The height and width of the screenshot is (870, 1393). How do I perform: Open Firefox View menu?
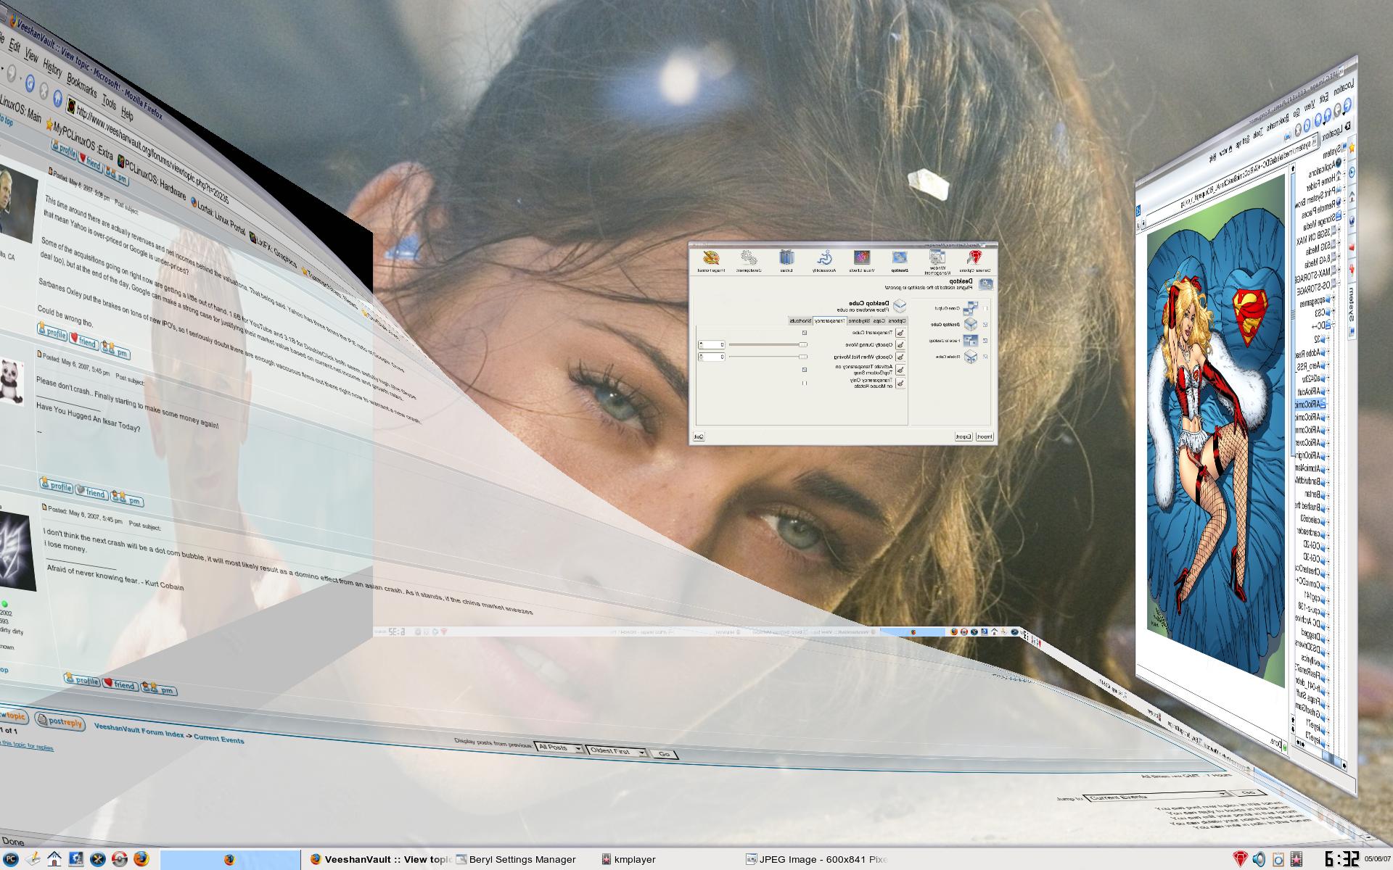(31, 55)
